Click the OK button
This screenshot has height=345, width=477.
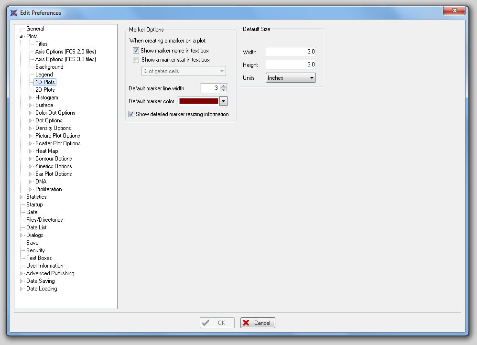[217, 323]
